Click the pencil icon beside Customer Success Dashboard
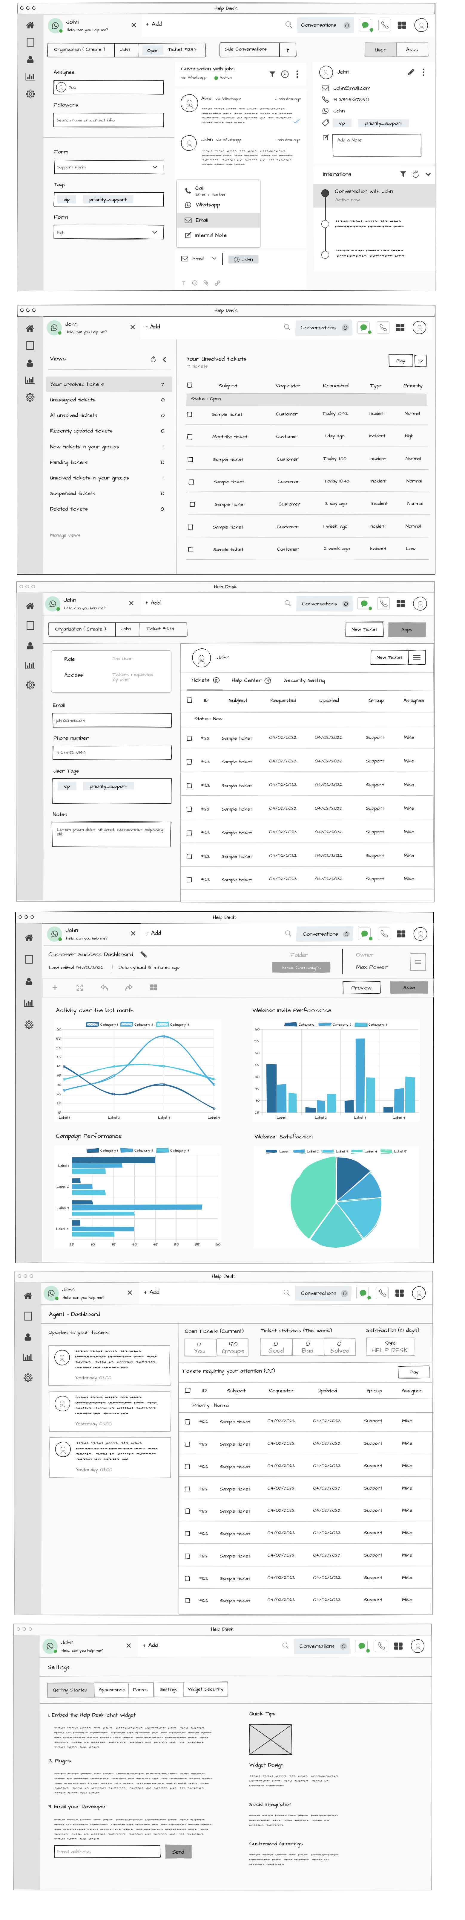Image resolution: width=465 pixels, height=1920 pixels. tap(144, 954)
